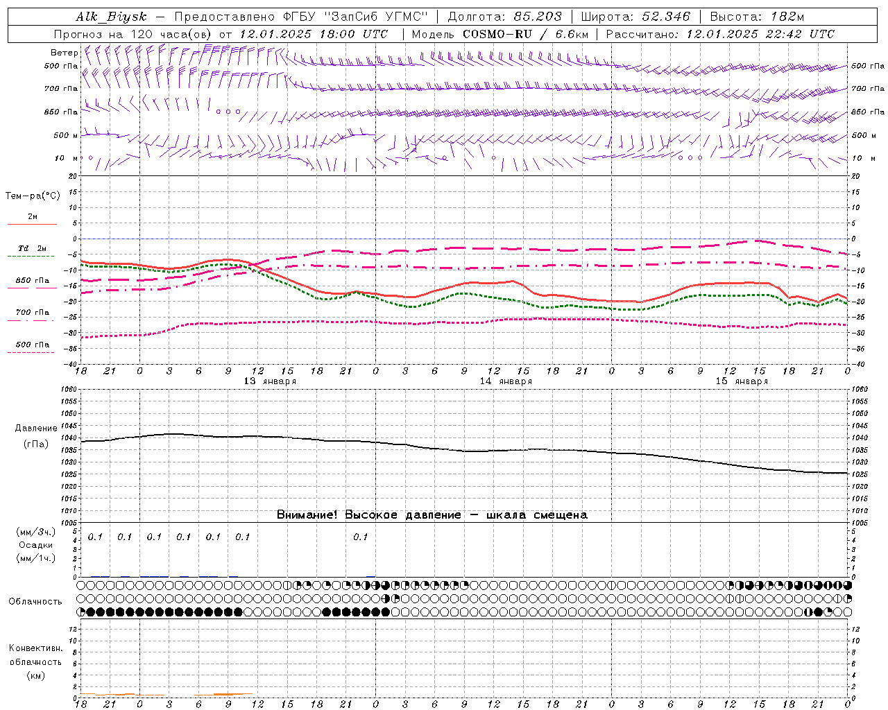This screenshot has width=888, height=710.
Task: Click the (мм/1ч.) precipitation unit label
Action: [x=36, y=557]
